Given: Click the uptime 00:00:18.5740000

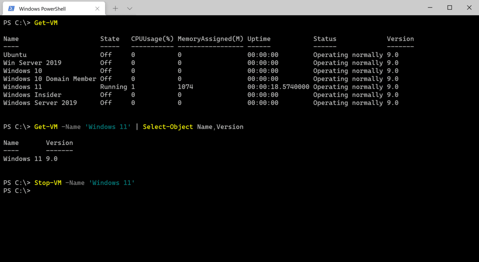Looking at the screenshot, I should tap(278, 87).
